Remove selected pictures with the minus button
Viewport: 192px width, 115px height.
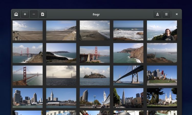(x=34, y=14)
